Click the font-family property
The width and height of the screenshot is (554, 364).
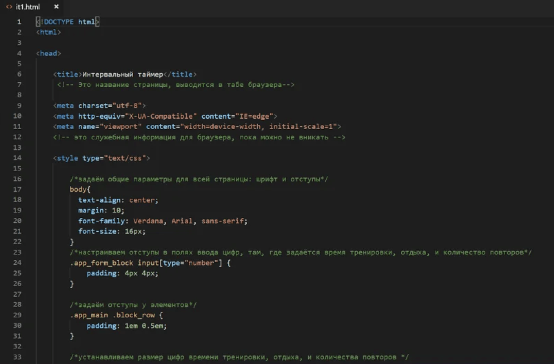[101, 221]
